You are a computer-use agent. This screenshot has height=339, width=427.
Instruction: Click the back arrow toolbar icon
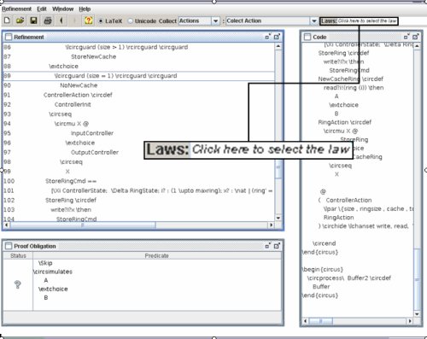(61, 20)
